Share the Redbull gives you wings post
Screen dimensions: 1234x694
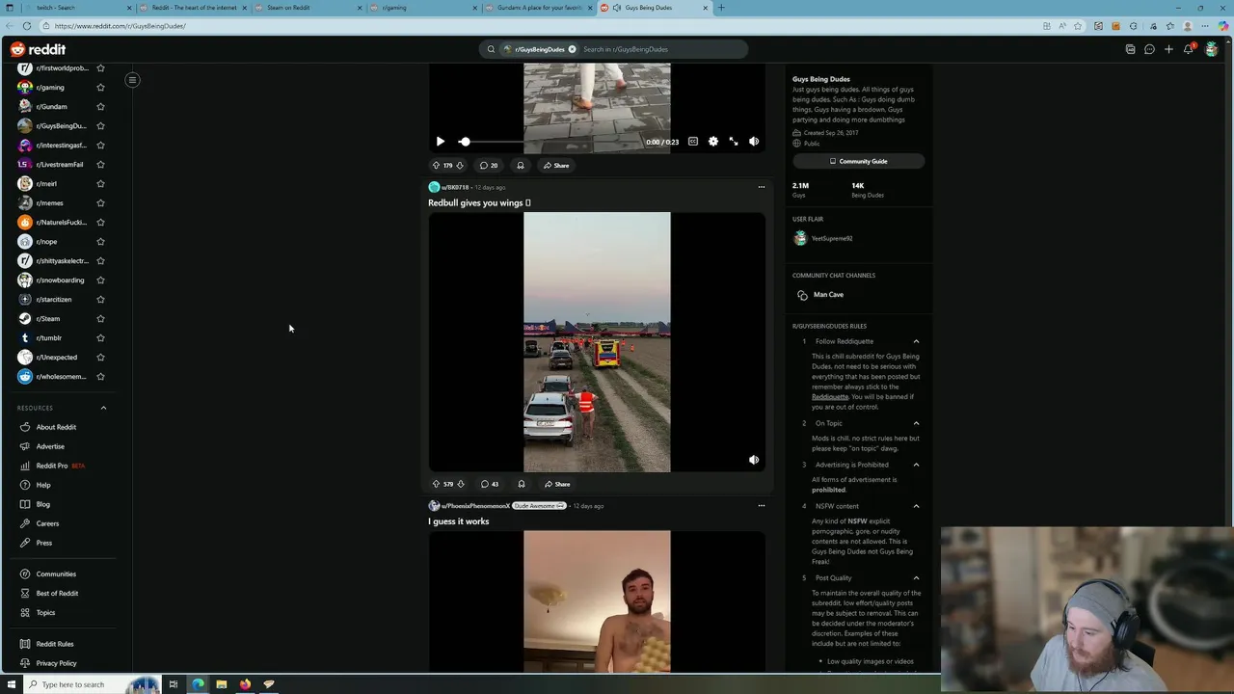click(557, 484)
